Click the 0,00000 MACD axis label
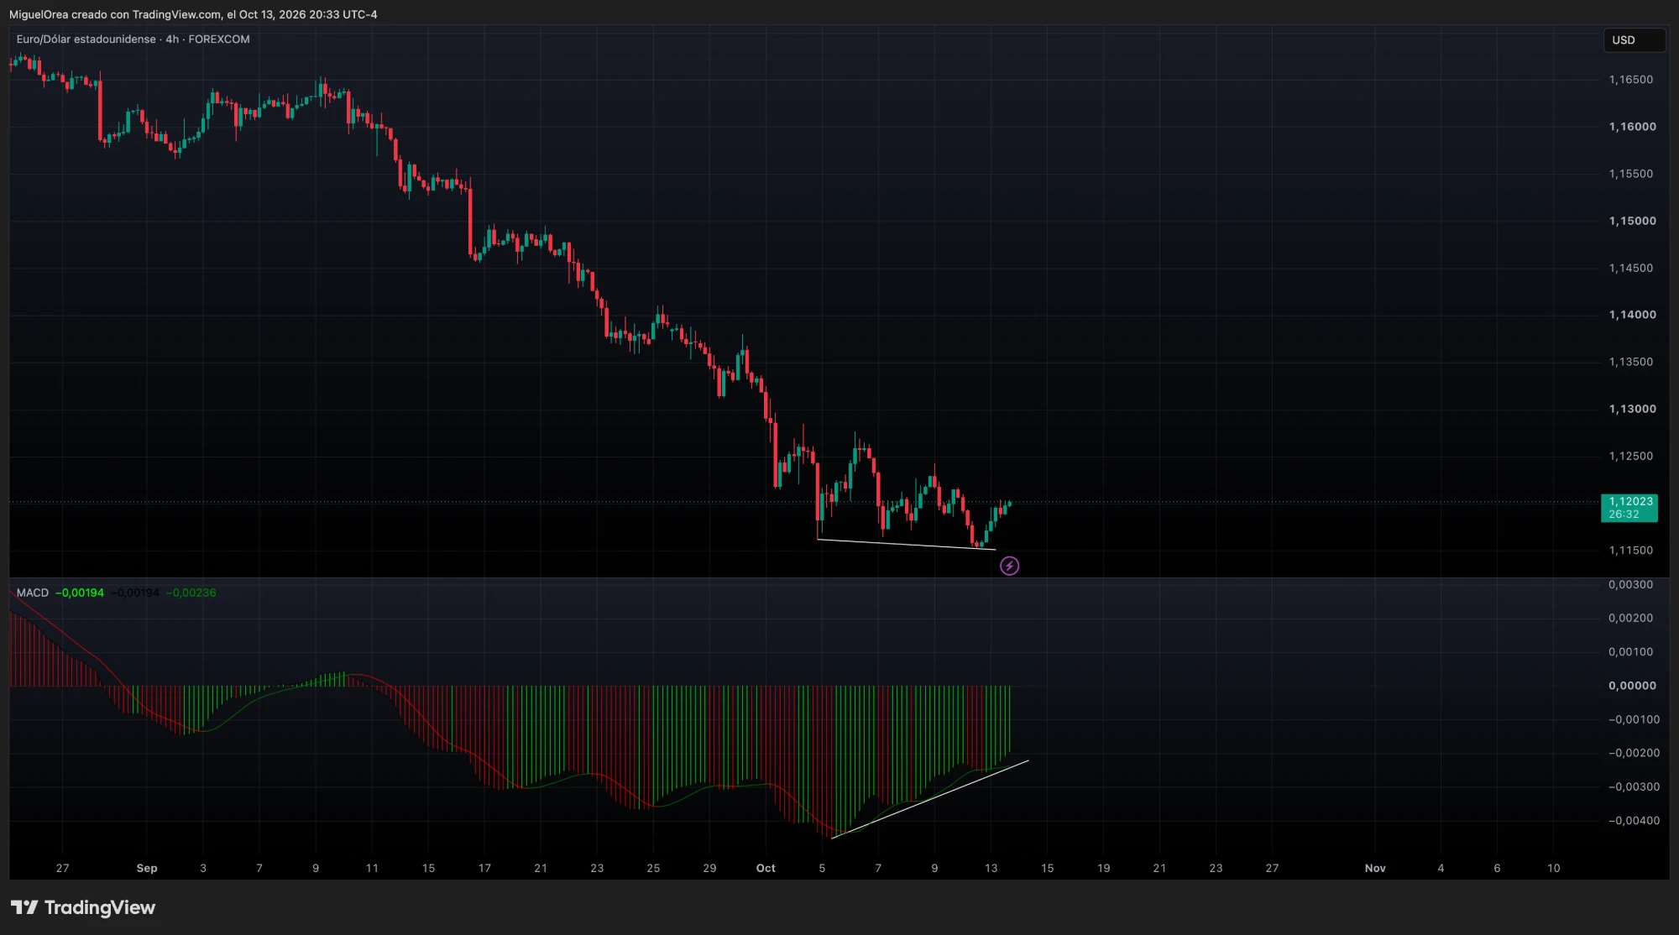Viewport: 1679px width, 935px height. (1632, 686)
